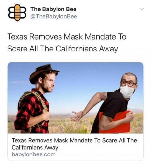Click the outstretched hand in the image

77,116
